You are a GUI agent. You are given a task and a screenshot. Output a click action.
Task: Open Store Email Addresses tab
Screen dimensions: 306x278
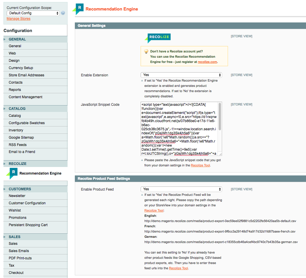click(x=35, y=75)
